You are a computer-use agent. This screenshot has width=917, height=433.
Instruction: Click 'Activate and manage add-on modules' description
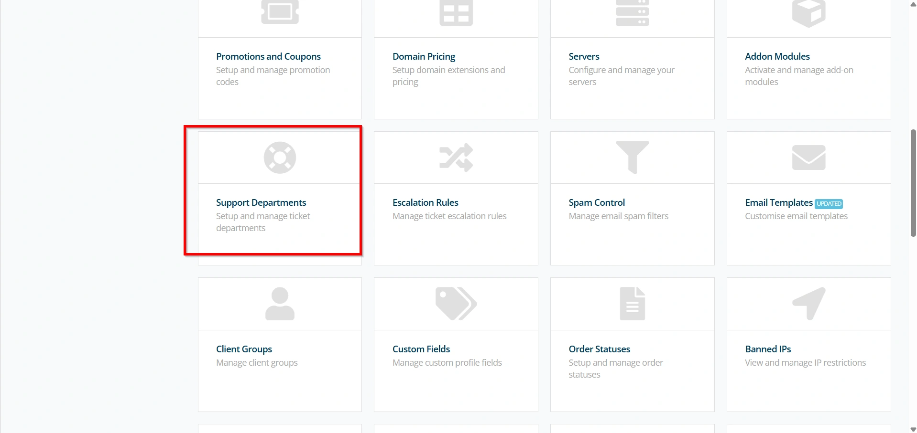(799, 76)
